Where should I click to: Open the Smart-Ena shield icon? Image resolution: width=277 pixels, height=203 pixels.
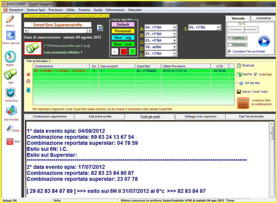(11, 93)
